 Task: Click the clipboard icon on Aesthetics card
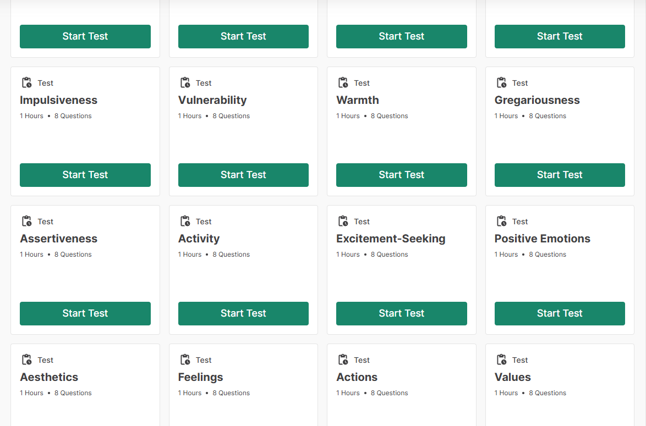(x=26, y=360)
